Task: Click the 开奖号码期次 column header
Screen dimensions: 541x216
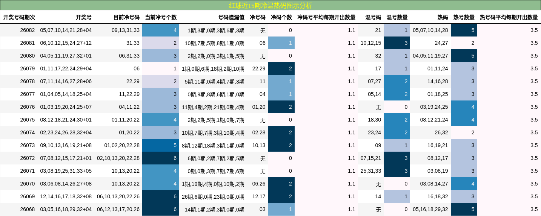Action: (19, 17)
